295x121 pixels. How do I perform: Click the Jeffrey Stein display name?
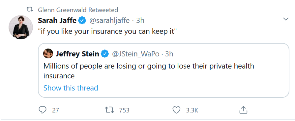[77, 54]
